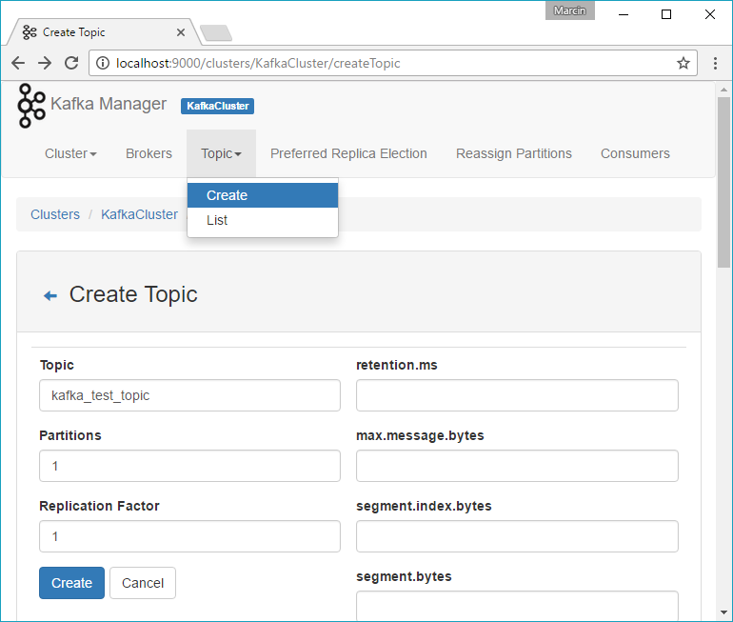Image resolution: width=733 pixels, height=622 pixels.
Task: Click the Create Topic heading text
Action: 133,294
